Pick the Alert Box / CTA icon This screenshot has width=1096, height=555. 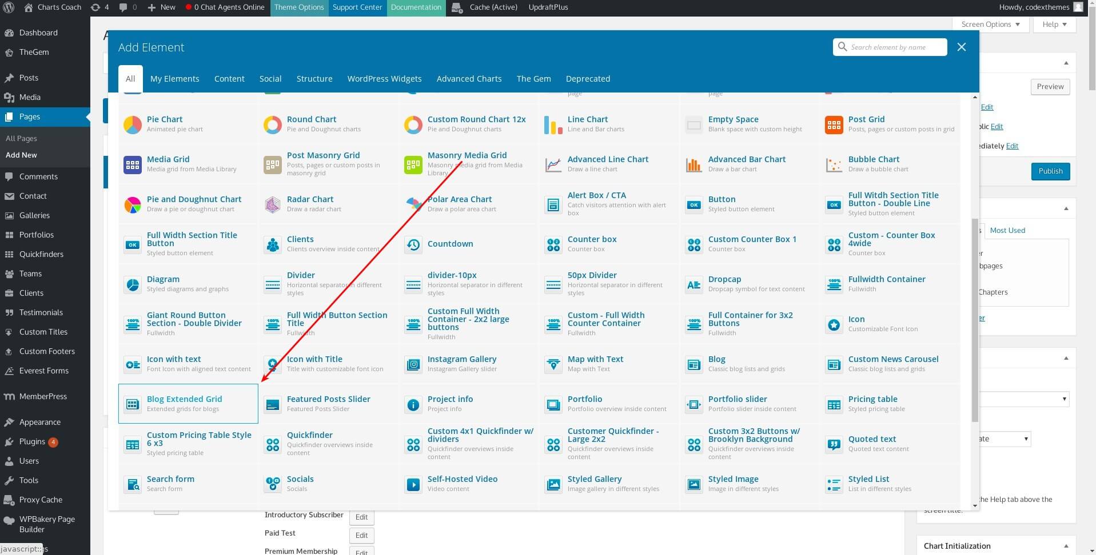point(553,204)
